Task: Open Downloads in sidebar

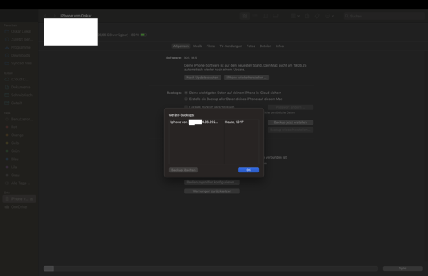Action: [x=19, y=55]
